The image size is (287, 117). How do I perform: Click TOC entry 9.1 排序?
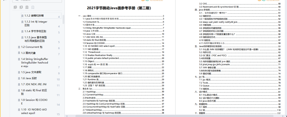[203, 107]
